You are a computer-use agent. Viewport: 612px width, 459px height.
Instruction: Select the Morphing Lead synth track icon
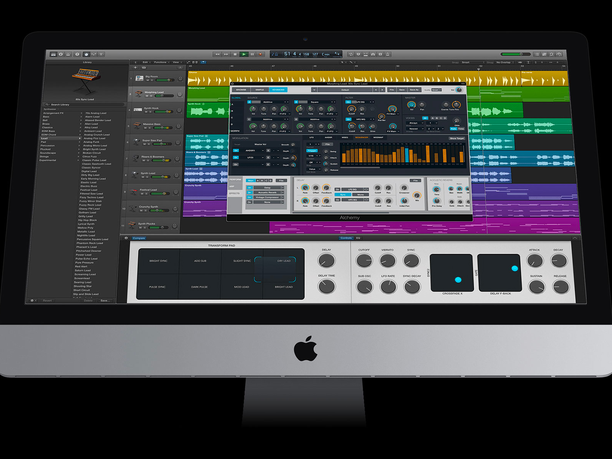click(x=138, y=94)
